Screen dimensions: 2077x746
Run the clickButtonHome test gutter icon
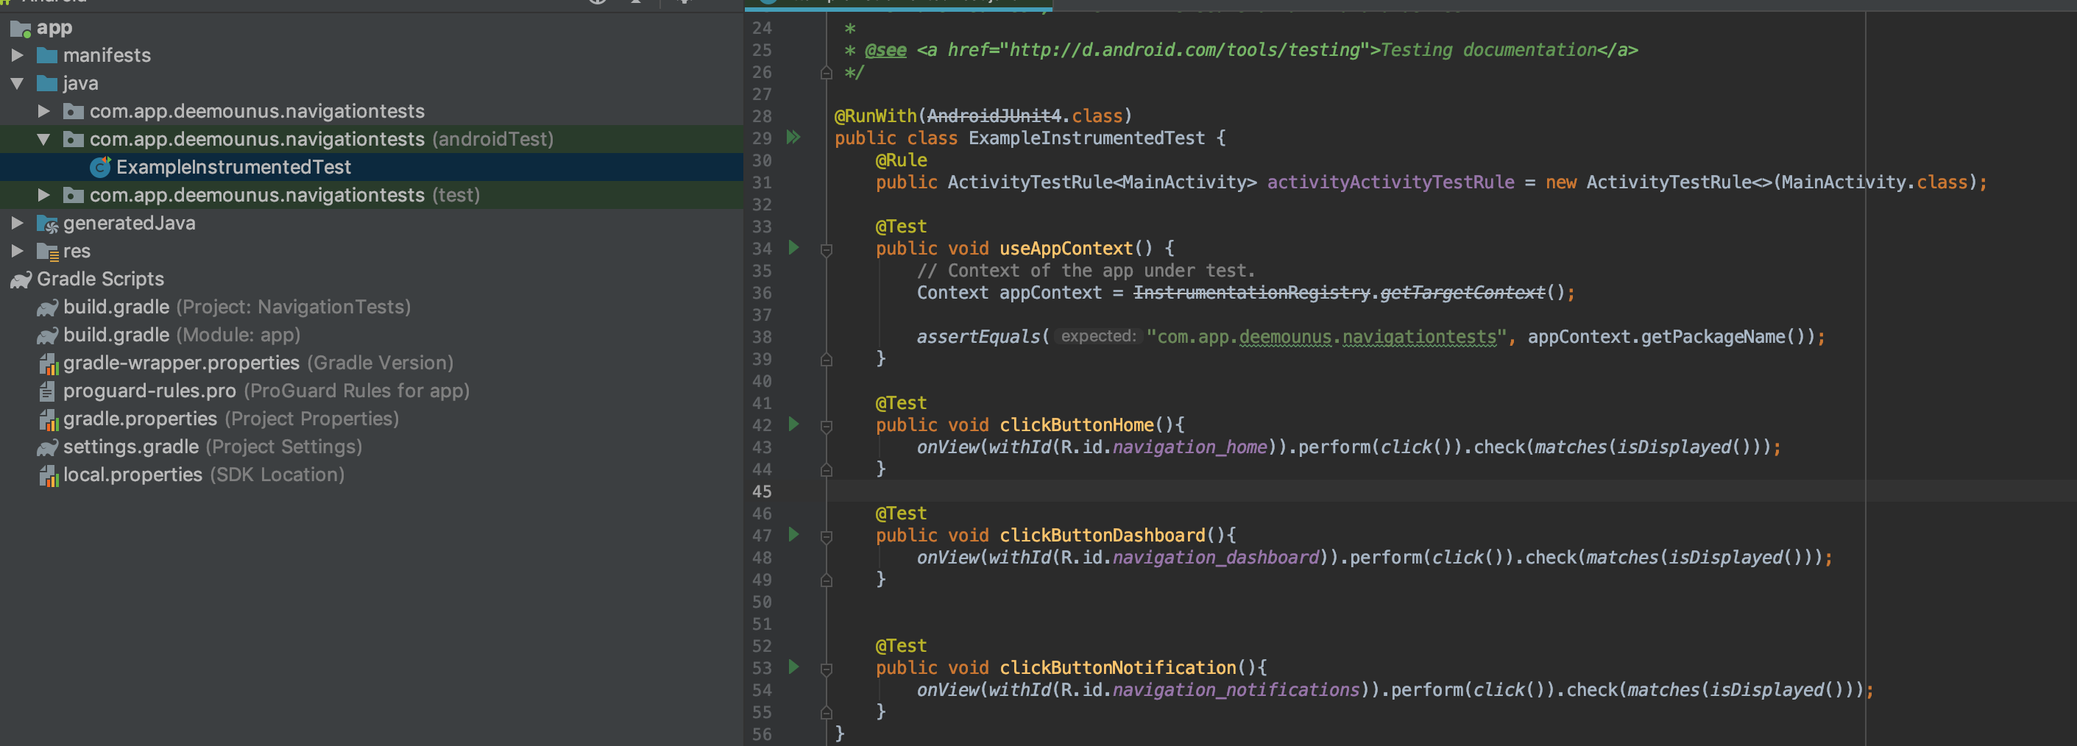click(794, 424)
